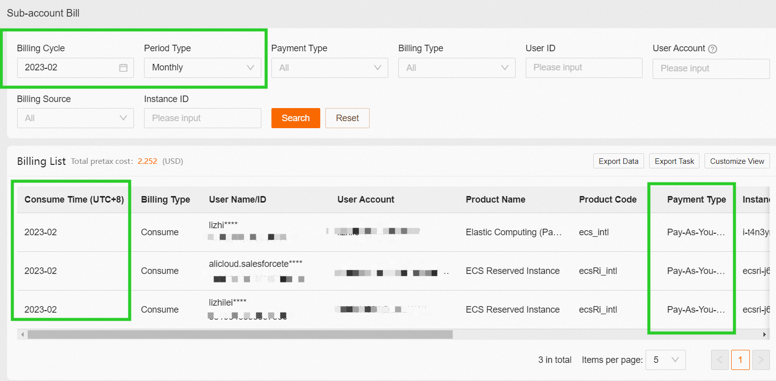Image resolution: width=776 pixels, height=381 pixels.
Task: Open the Billing Cycle calendar icon
Action: coord(123,67)
